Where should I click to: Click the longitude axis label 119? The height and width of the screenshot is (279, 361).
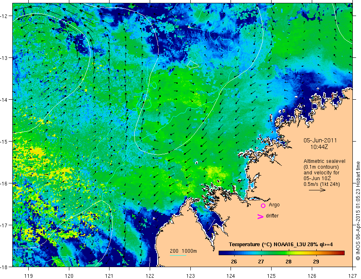point(29,276)
